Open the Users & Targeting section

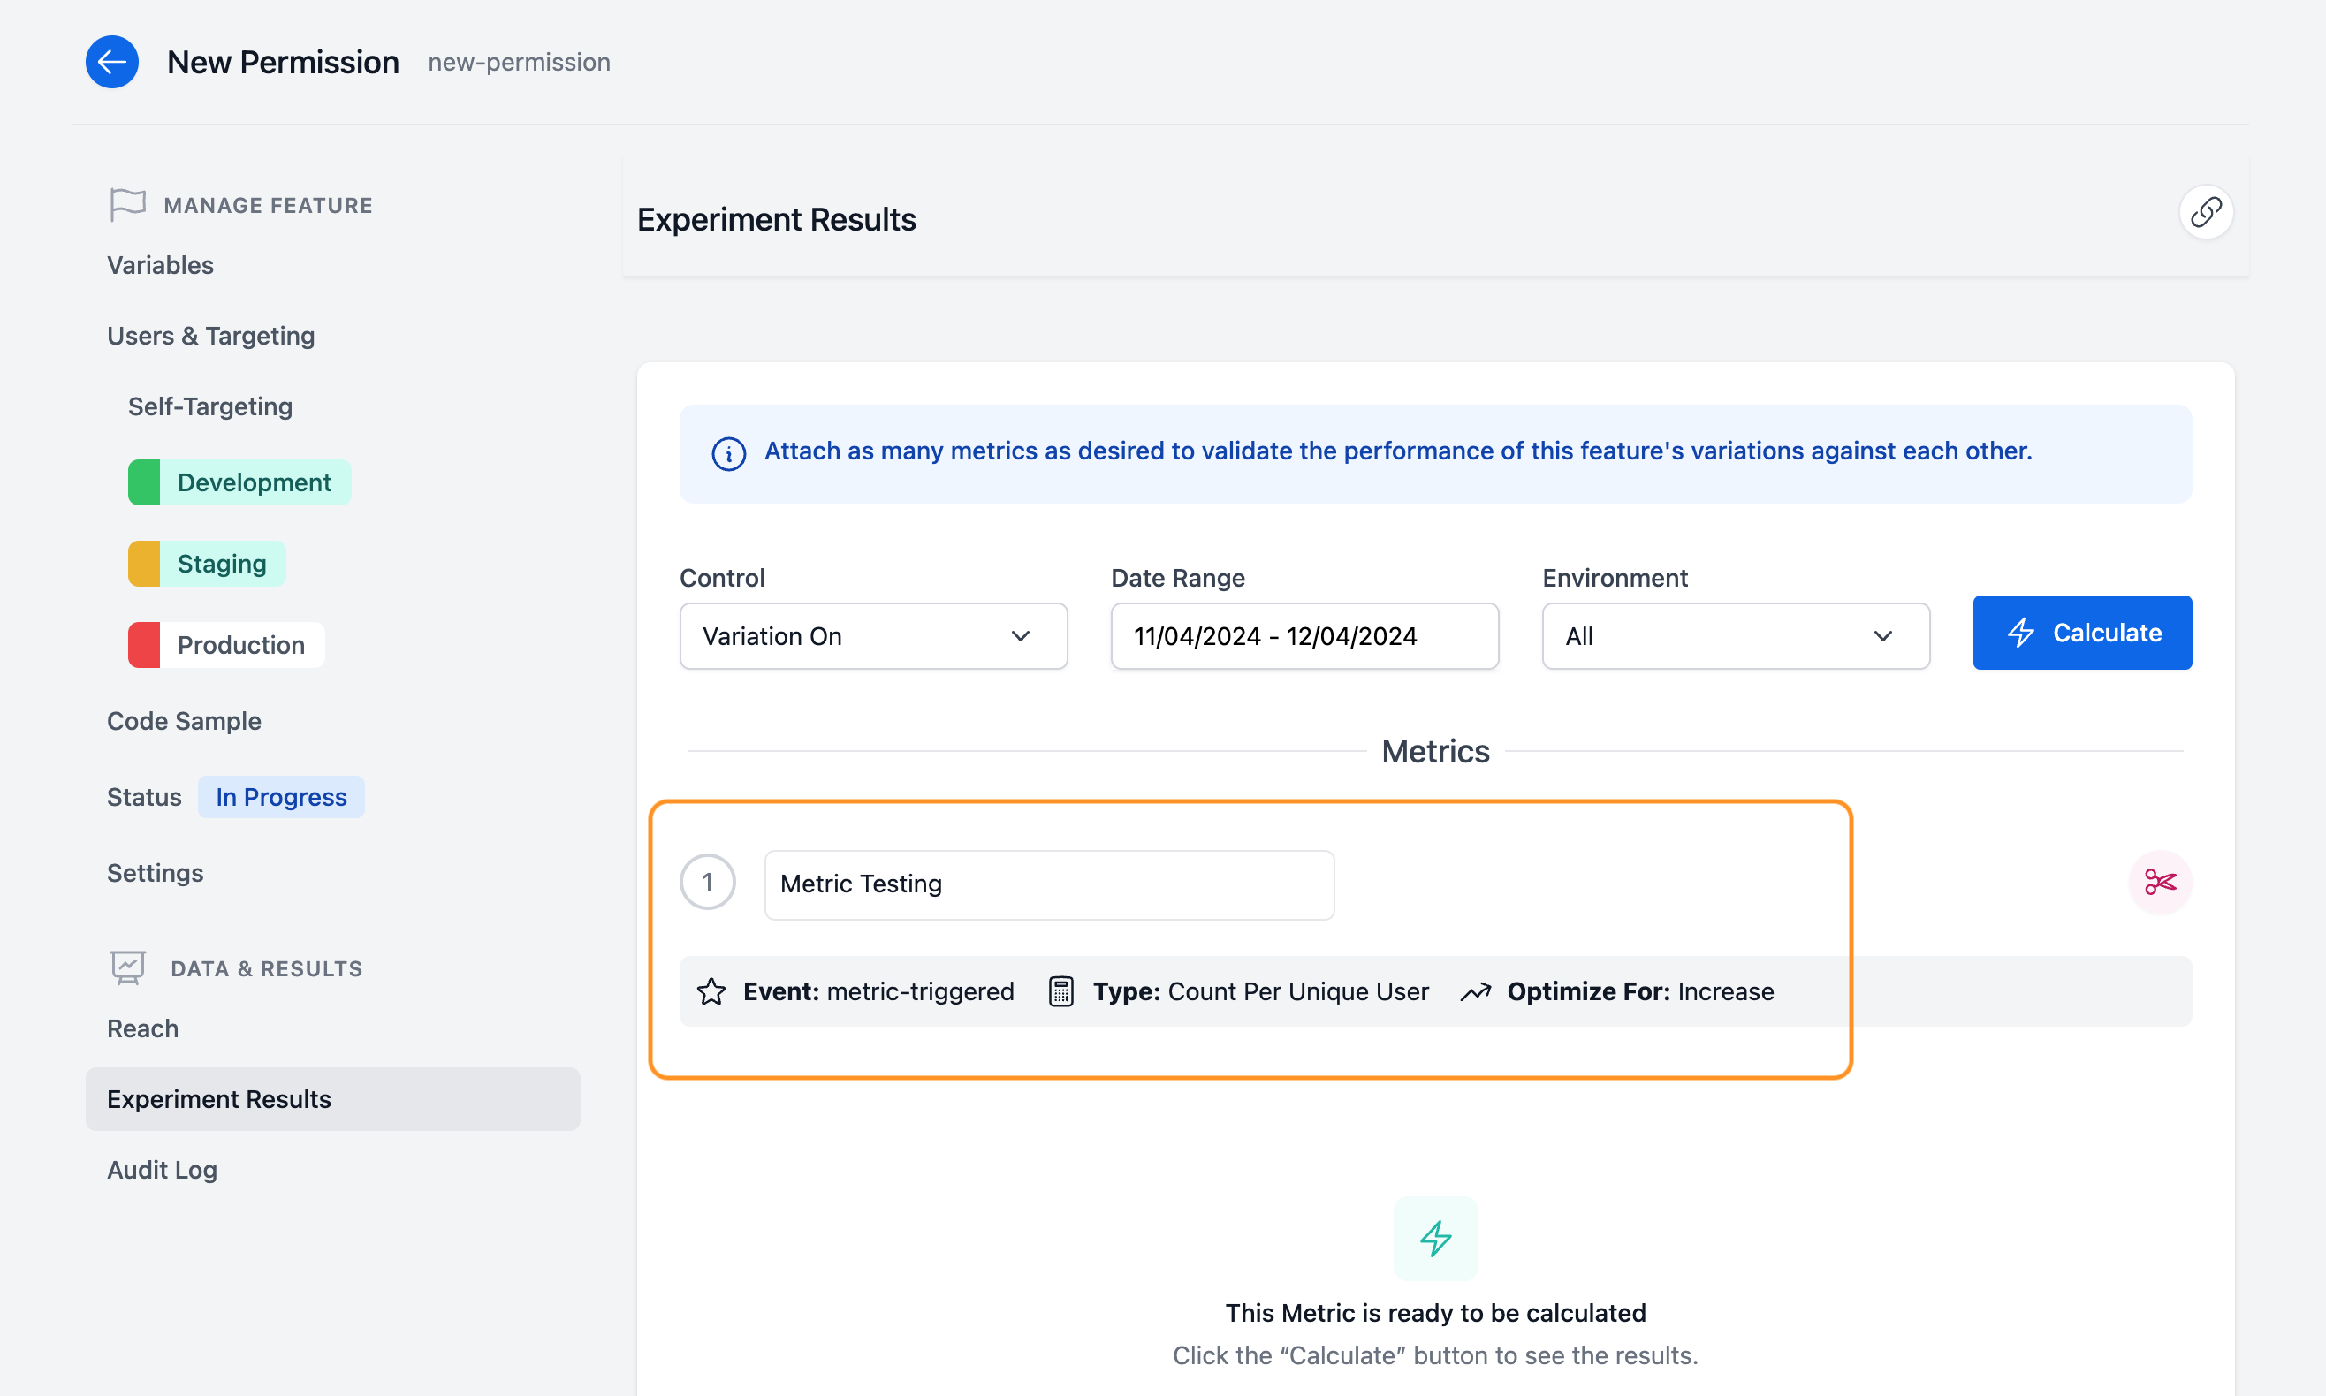(x=210, y=335)
